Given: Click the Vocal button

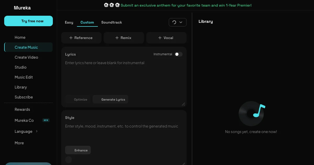Looking at the screenshot, I should point(166,38).
